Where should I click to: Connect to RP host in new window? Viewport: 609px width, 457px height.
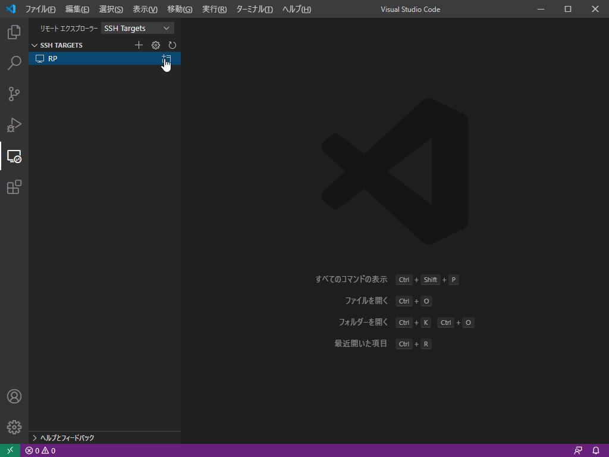click(167, 58)
